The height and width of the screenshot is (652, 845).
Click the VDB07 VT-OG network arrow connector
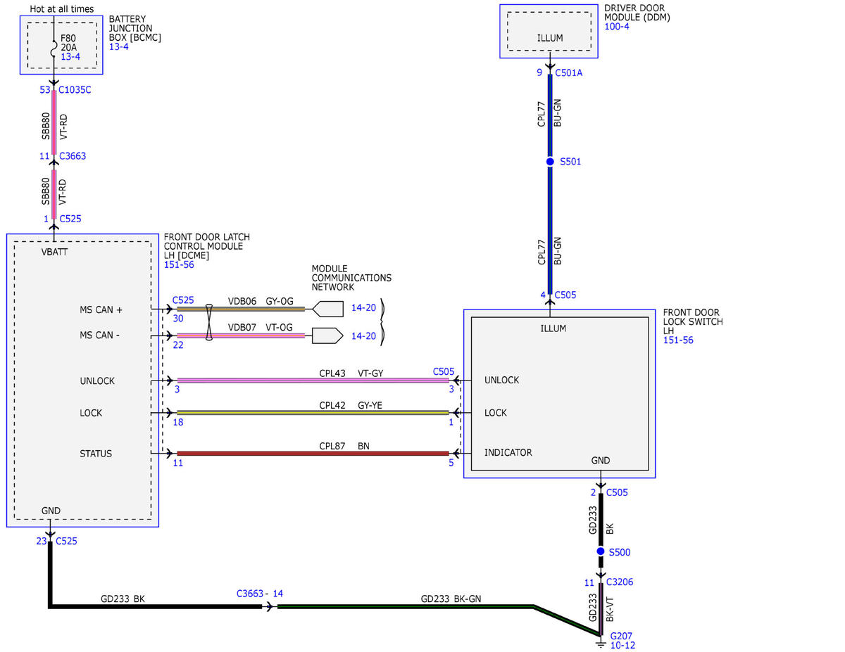pyautogui.click(x=328, y=335)
